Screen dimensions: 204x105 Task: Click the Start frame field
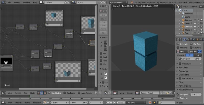point(60,102)
